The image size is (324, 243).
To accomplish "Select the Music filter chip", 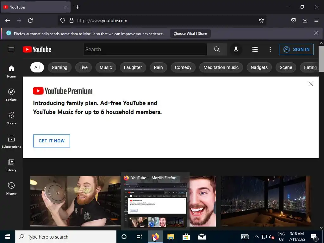I will [106, 67].
